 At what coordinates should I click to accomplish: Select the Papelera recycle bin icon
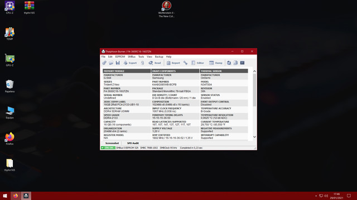coord(9,86)
